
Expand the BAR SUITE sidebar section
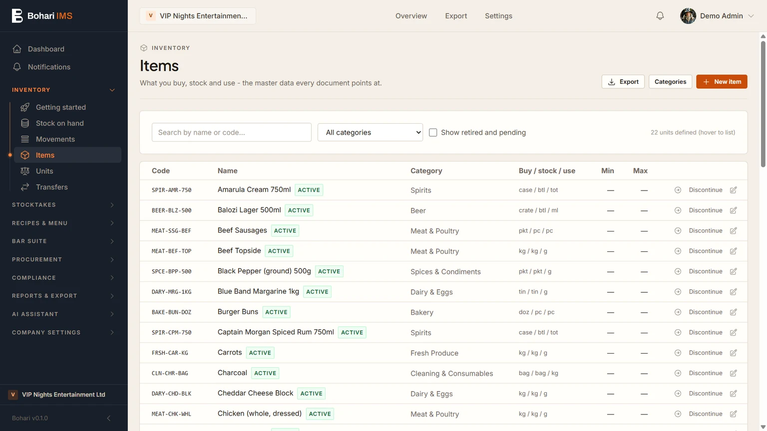click(x=64, y=241)
